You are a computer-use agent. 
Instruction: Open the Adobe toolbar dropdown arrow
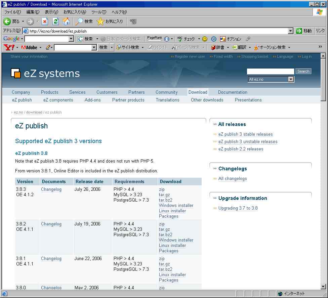coord(41,47)
